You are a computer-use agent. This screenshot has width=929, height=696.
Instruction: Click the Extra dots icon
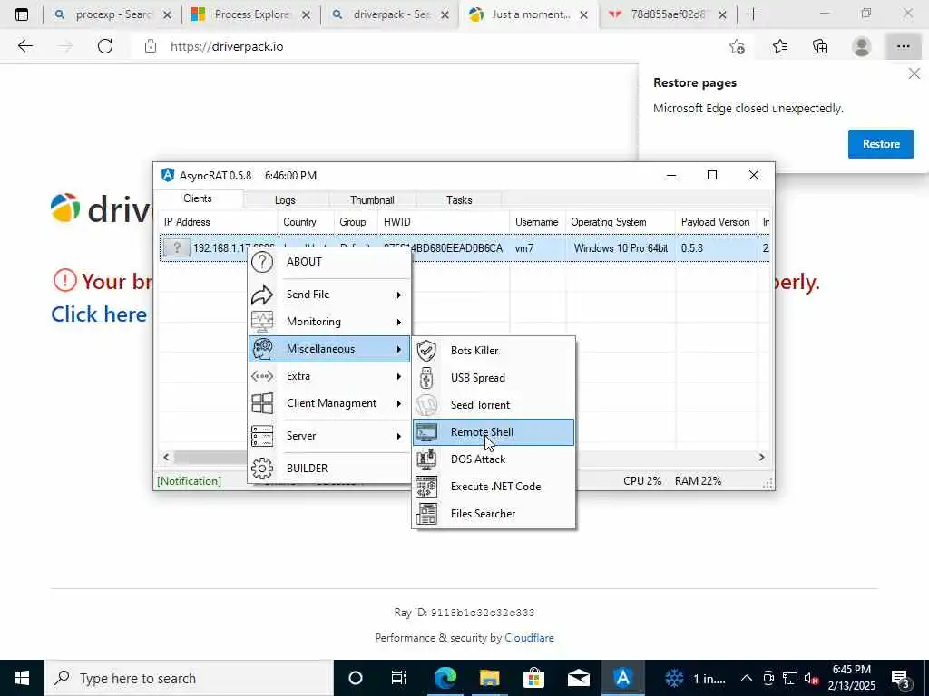(262, 376)
